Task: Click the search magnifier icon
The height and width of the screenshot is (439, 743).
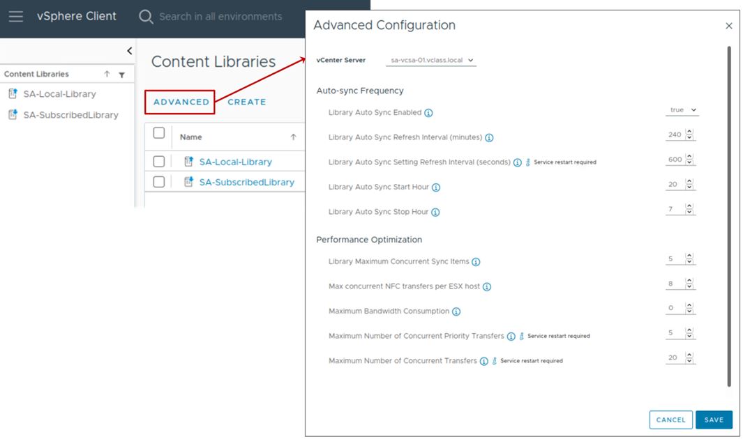Action: tap(146, 16)
